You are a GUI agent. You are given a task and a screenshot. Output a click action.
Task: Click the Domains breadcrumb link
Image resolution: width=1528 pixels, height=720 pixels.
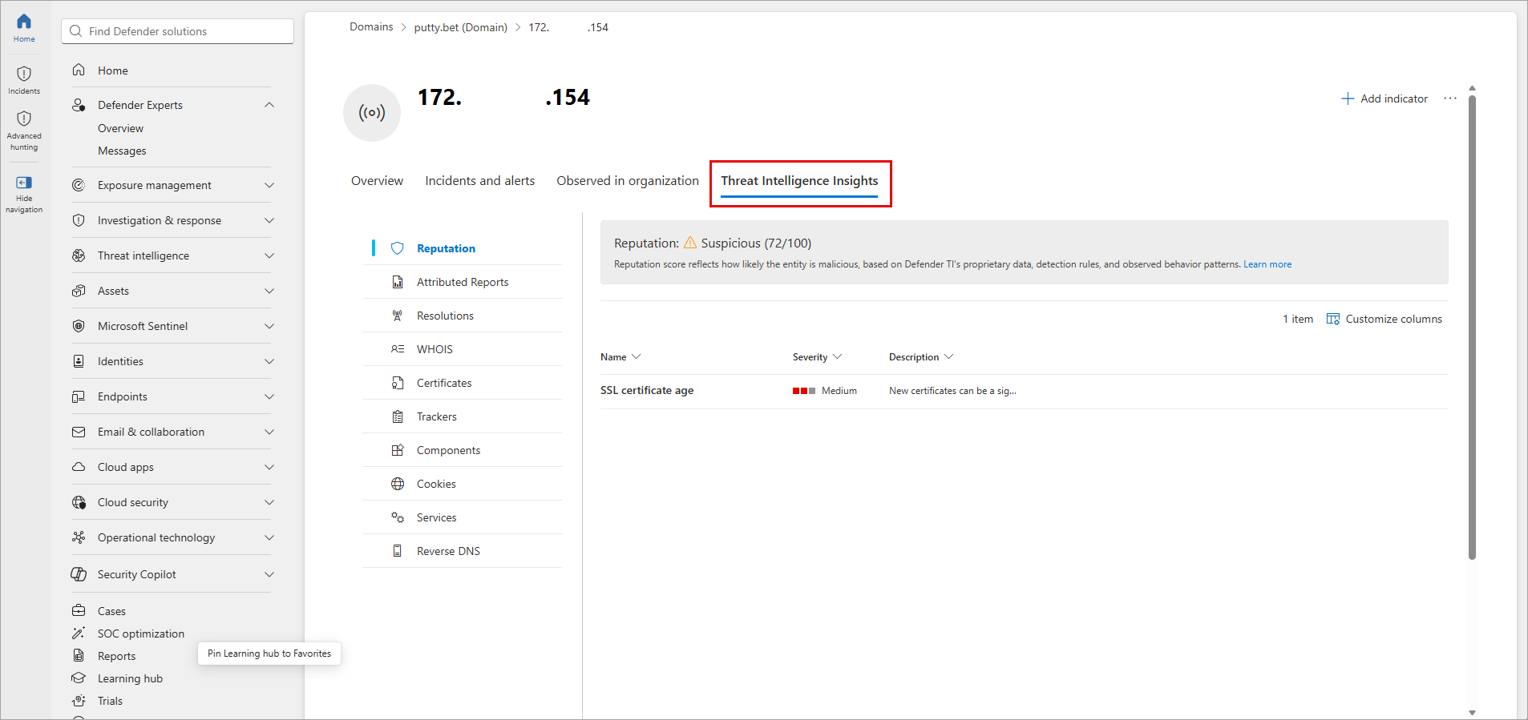(x=371, y=27)
